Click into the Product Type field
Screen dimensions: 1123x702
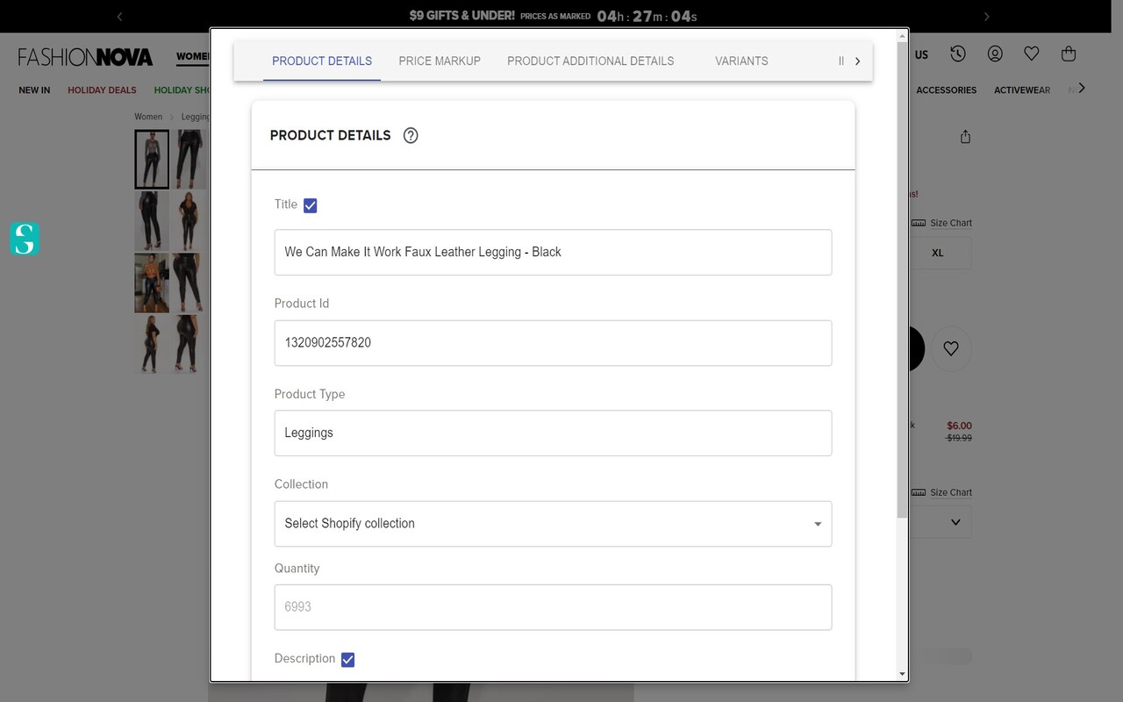553,433
